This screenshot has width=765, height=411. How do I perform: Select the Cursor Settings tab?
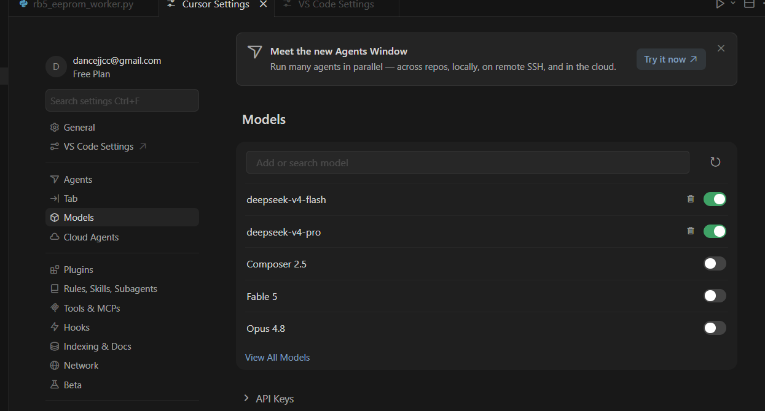click(x=209, y=5)
